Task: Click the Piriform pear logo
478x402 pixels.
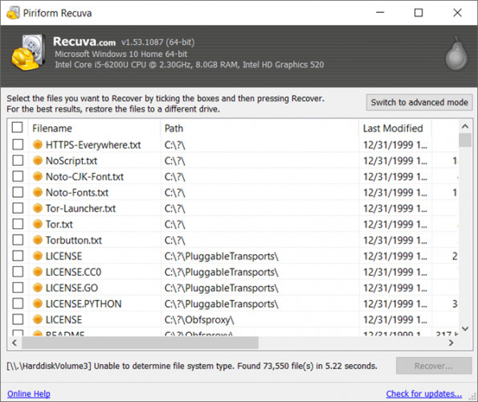Action: [456, 53]
